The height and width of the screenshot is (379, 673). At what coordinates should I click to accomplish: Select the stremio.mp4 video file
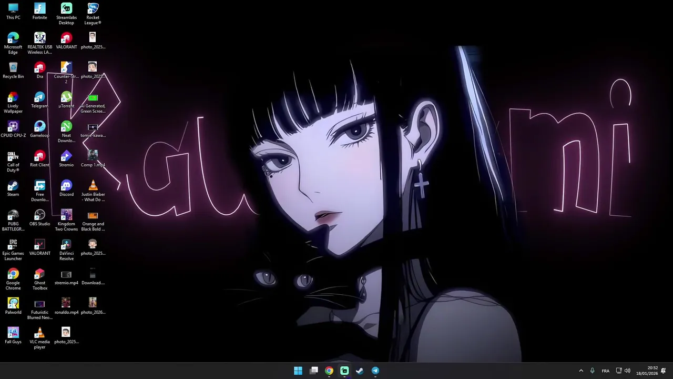point(66,277)
